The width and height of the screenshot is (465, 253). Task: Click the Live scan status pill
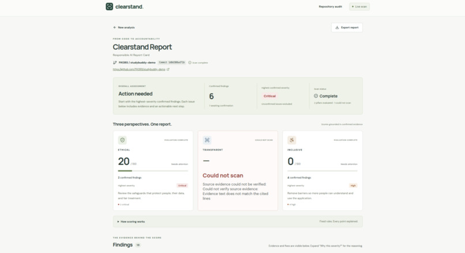coord(359,6)
